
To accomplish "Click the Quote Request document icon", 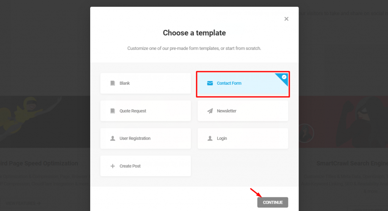I will [113, 111].
